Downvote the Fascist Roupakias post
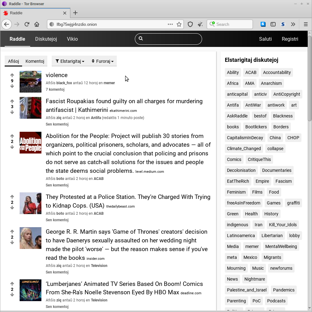Image resolution: width=312 pixels, height=312 pixels. [12, 112]
